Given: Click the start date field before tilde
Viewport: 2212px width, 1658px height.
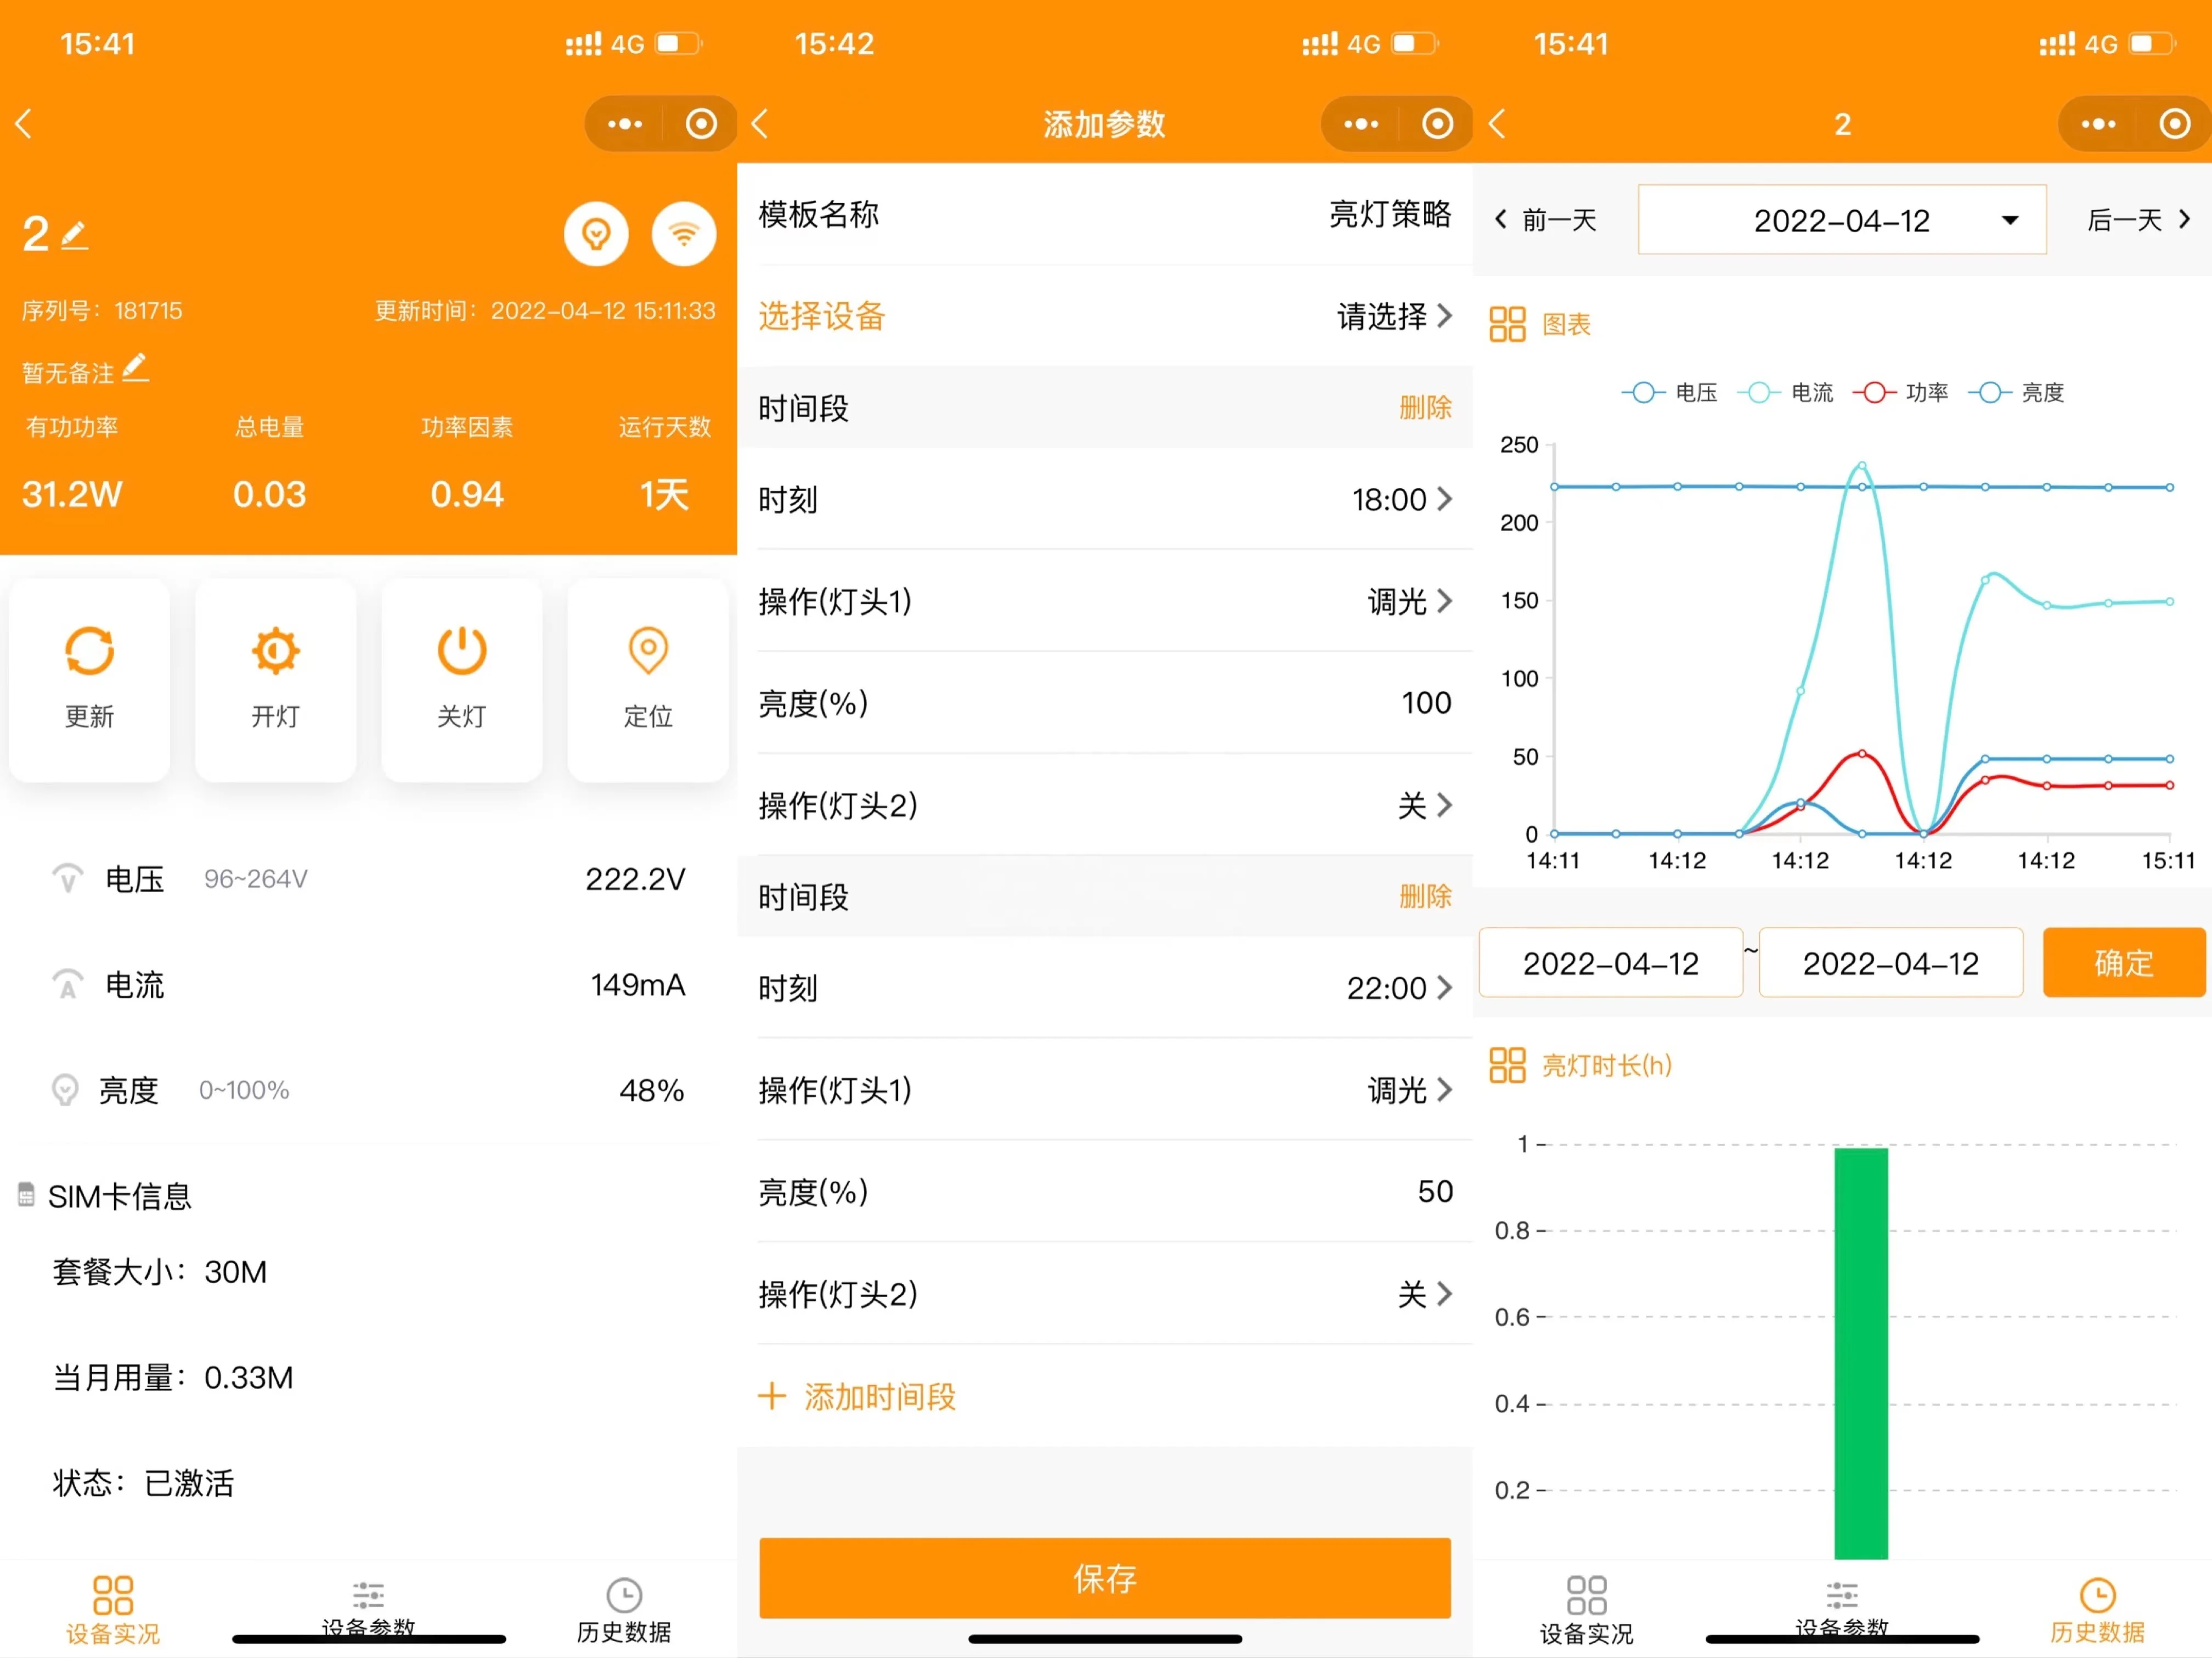Looking at the screenshot, I should click(1610, 963).
